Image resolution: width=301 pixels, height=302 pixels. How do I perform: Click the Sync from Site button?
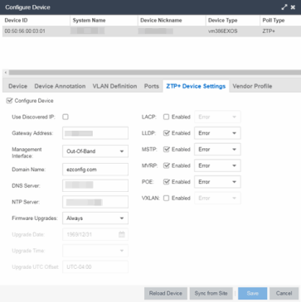pyautogui.click(x=211, y=294)
